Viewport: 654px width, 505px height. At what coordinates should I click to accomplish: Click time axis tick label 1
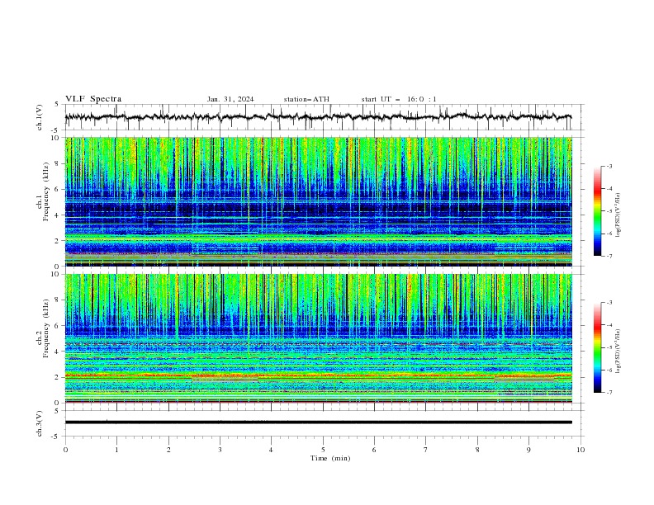116,450
